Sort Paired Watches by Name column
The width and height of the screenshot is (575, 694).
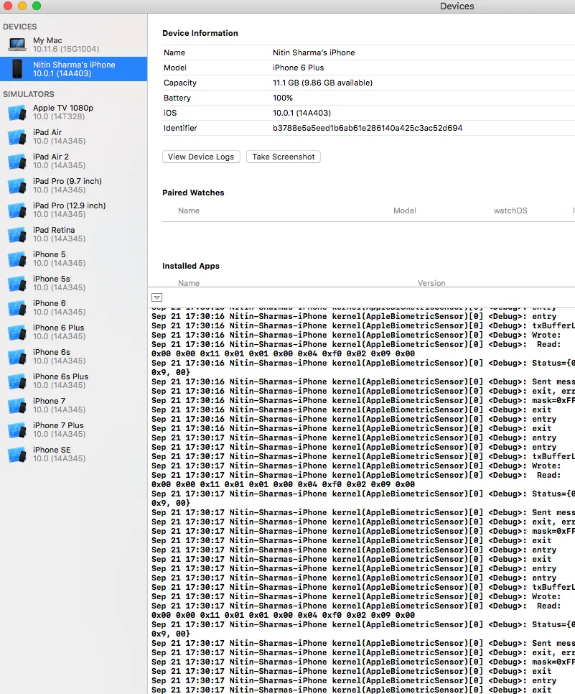tap(189, 210)
